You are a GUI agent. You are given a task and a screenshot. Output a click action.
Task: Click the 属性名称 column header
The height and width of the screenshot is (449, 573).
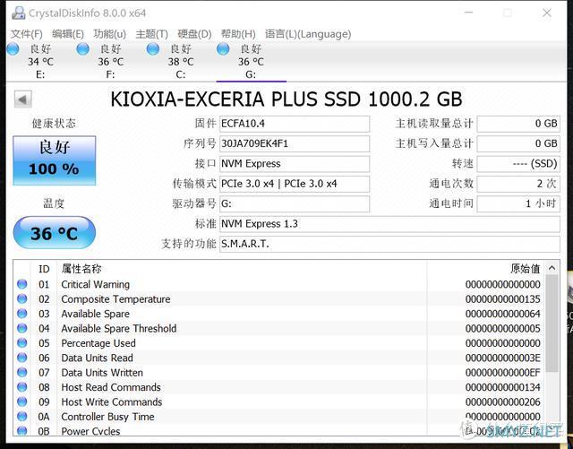[242, 269]
